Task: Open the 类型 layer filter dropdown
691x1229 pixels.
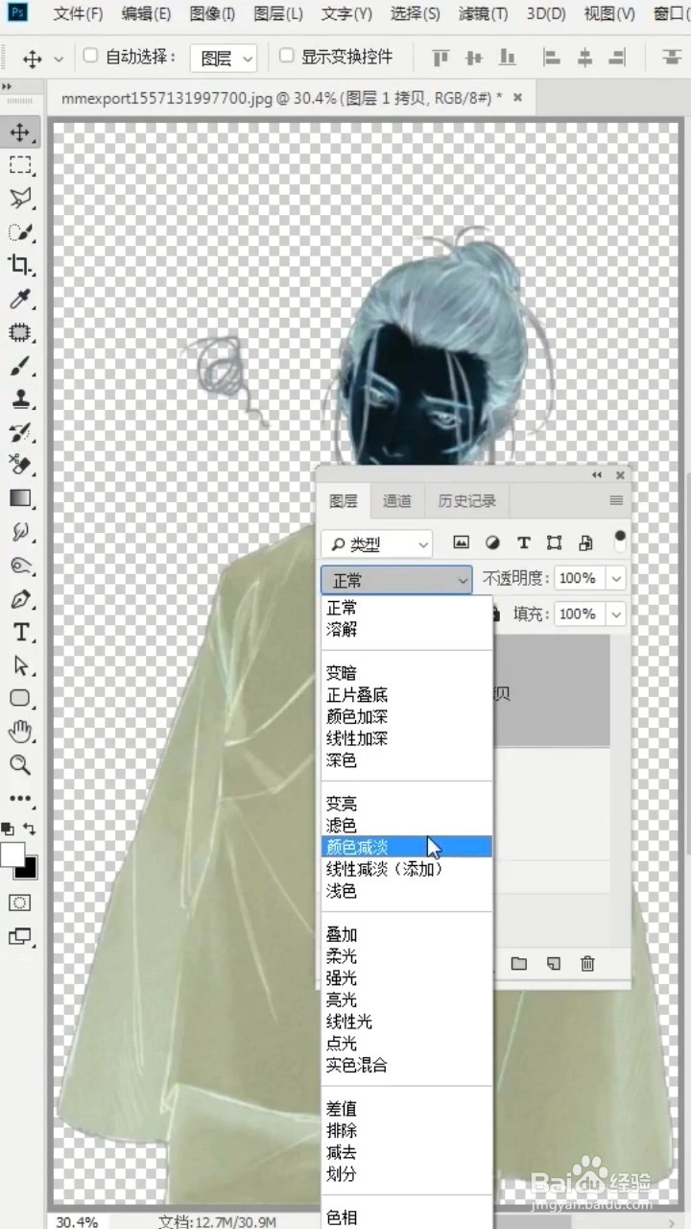Action: point(377,544)
